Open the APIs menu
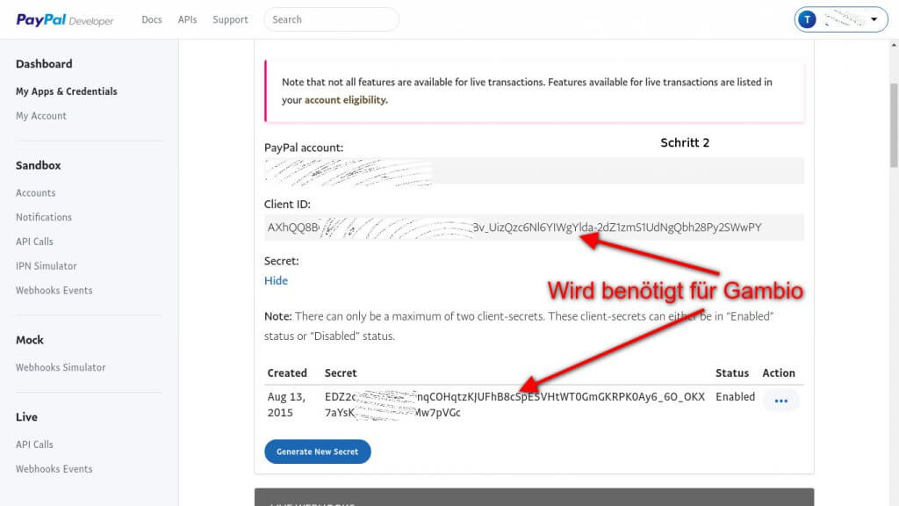Screen dimensions: 899x506 (x=188, y=19)
